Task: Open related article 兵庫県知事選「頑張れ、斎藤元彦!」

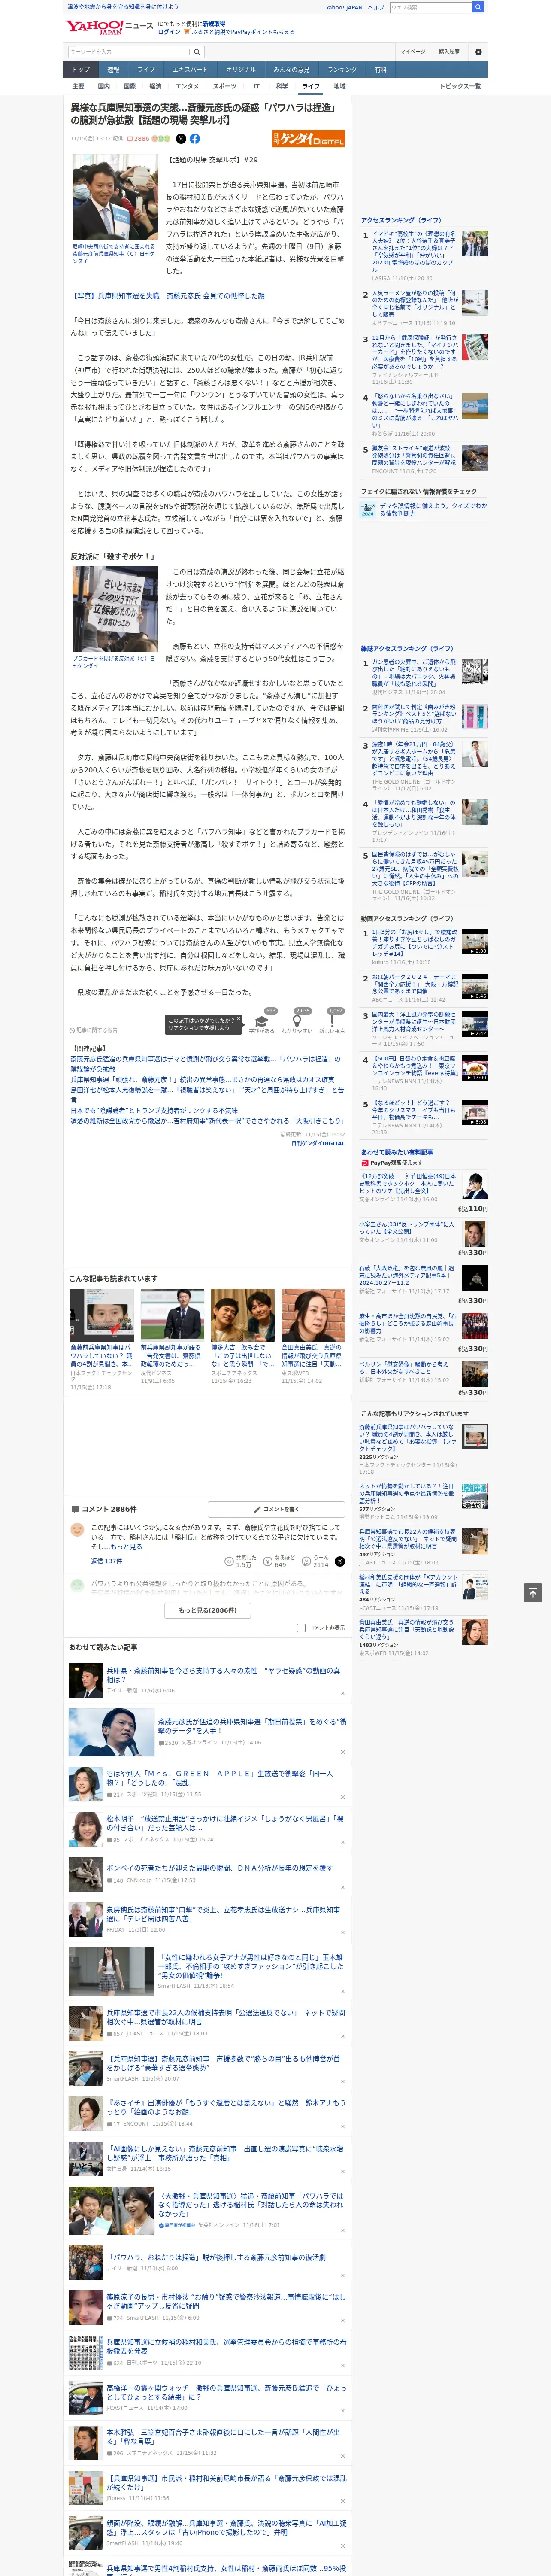Action: pyautogui.click(x=203, y=1080)
